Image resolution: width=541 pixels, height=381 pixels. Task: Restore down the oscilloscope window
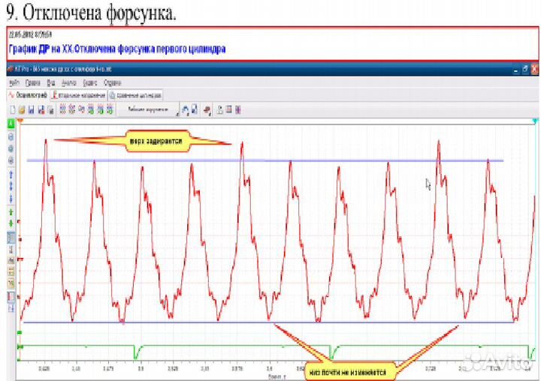tap(525, 69)
